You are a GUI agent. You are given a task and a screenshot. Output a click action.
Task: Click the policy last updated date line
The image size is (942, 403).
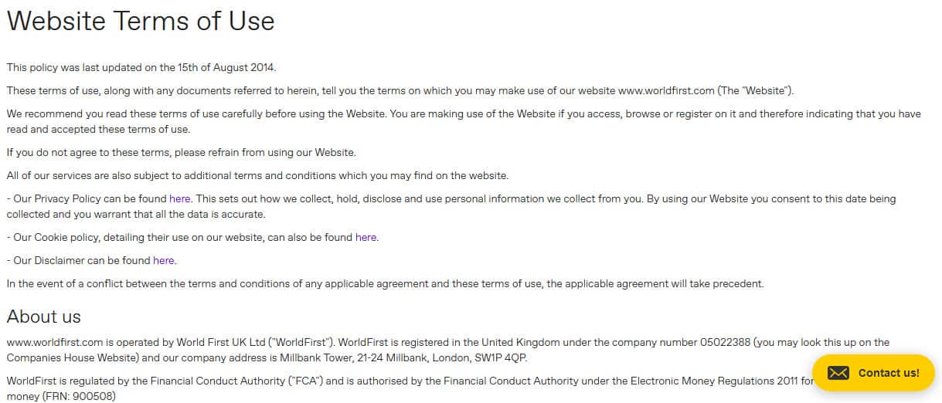point(141,67)
